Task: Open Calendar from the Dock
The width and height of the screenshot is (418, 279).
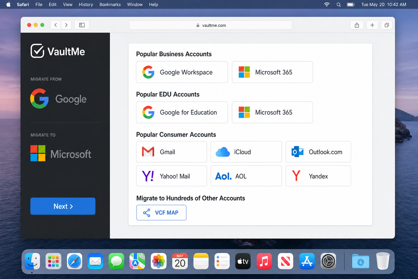Action: click(180, 261)
